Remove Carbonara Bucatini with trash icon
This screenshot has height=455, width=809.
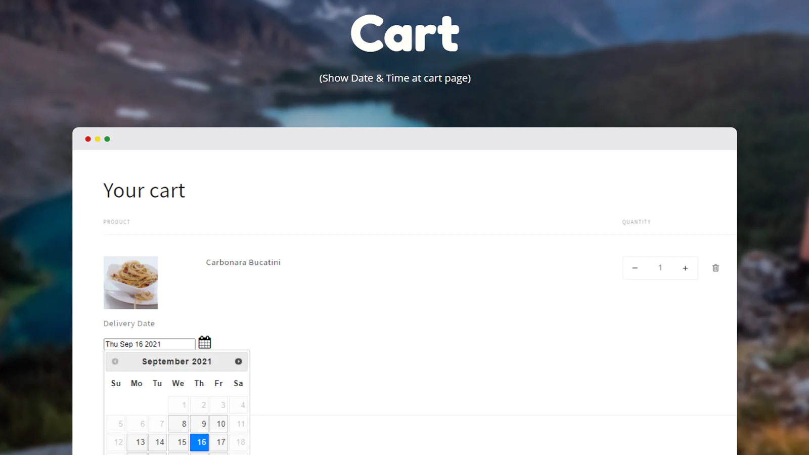click(715, 268)
